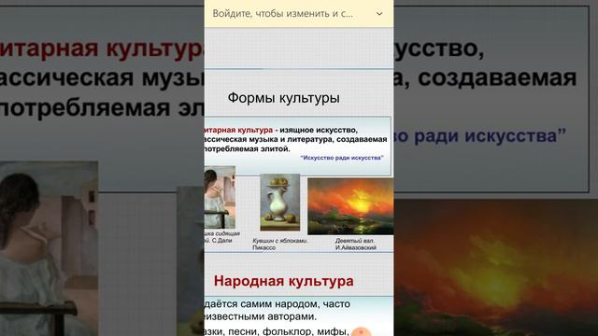598x336 pixels.
Task: Select the 'Девятый вал. И.Айвазовский' caption
Action: pyautogui.click(x=355, y=244)
